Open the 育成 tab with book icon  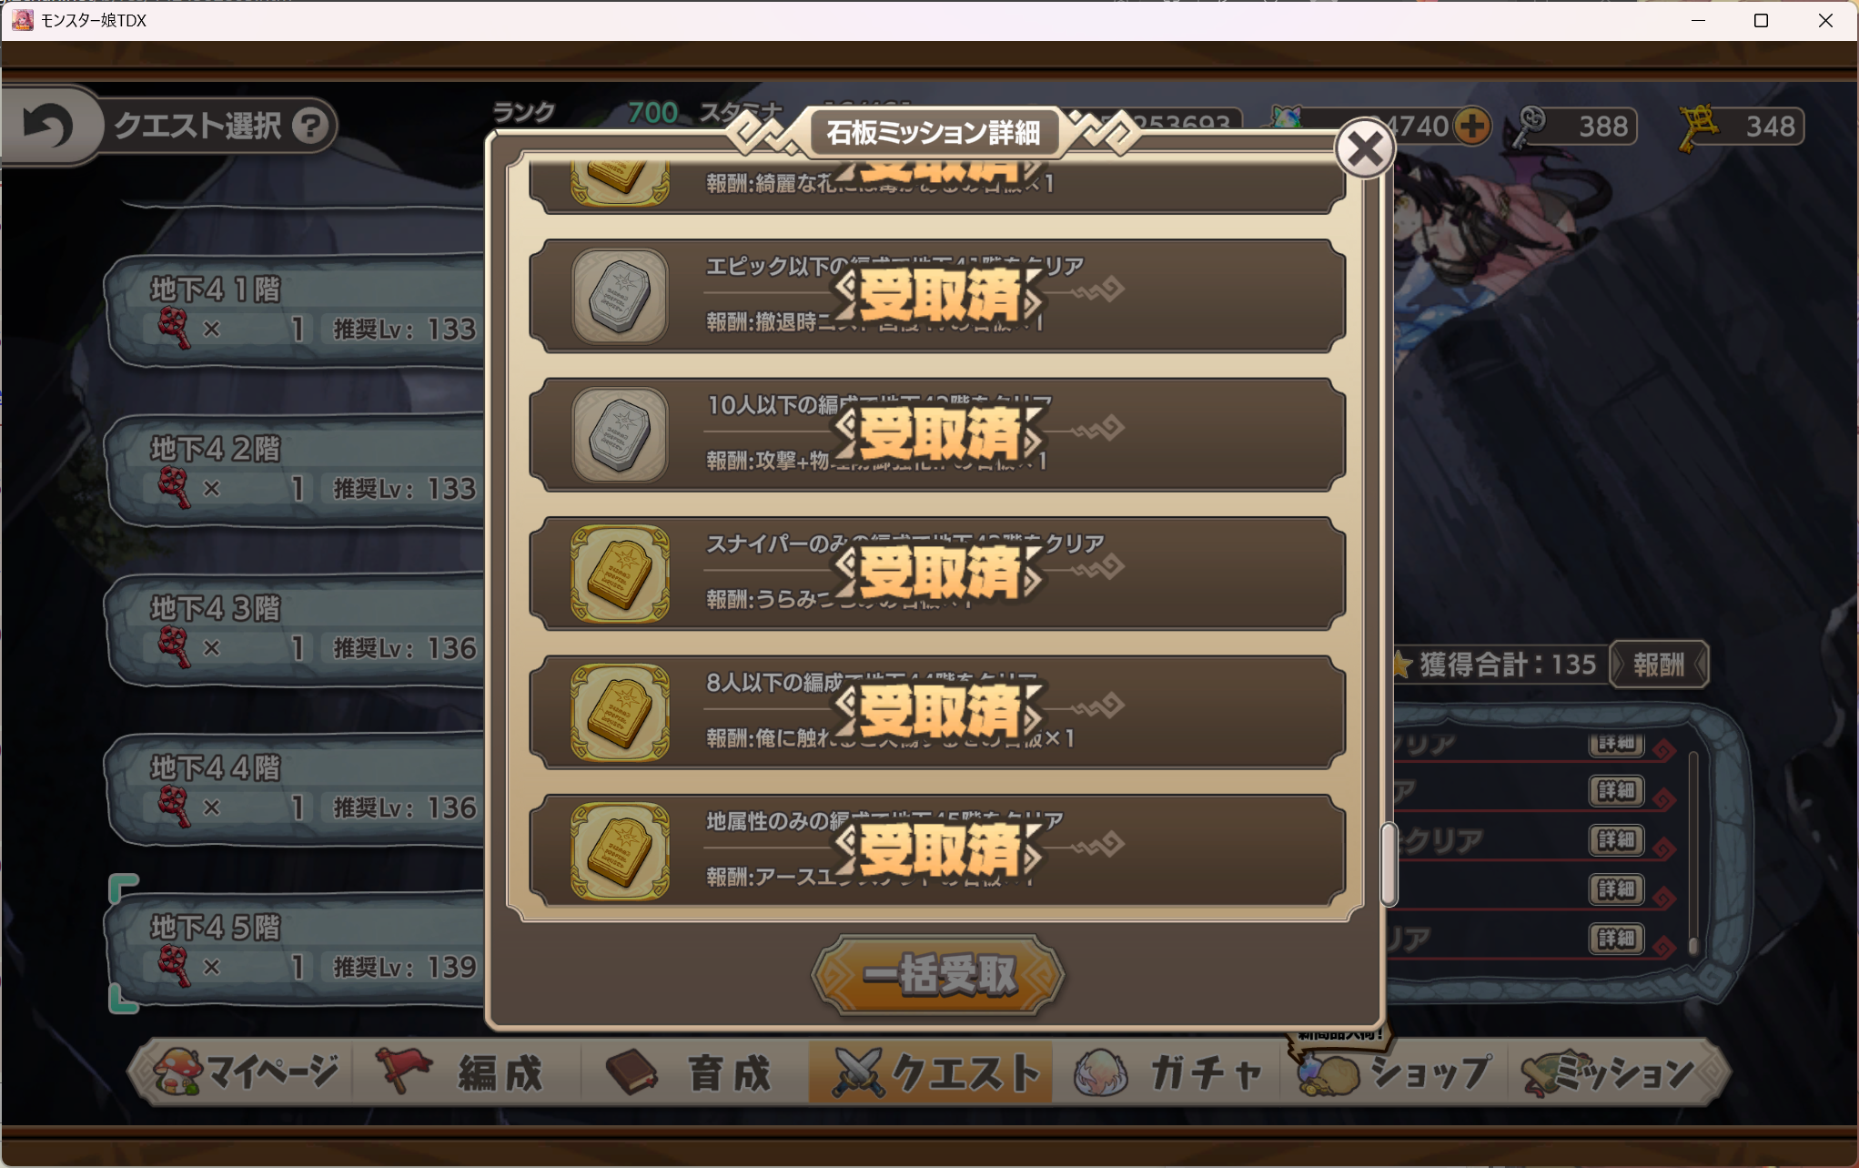coord(693,1072)
